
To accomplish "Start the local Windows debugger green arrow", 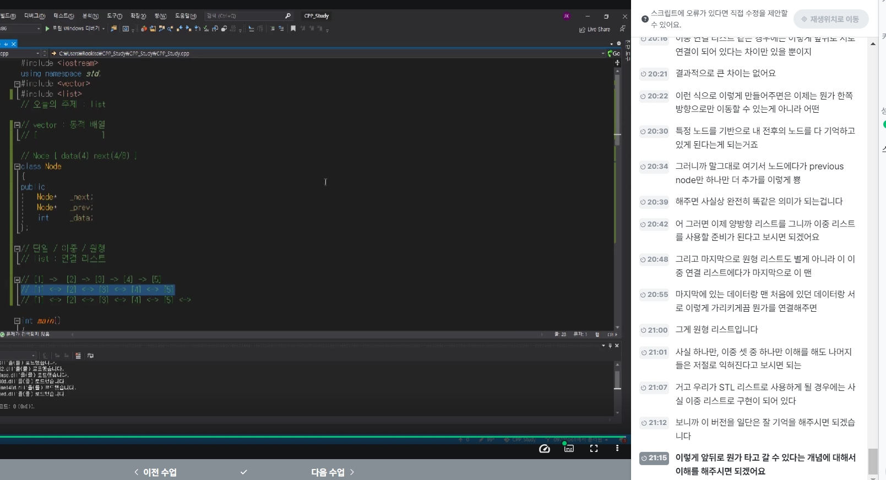I will 47,29.
